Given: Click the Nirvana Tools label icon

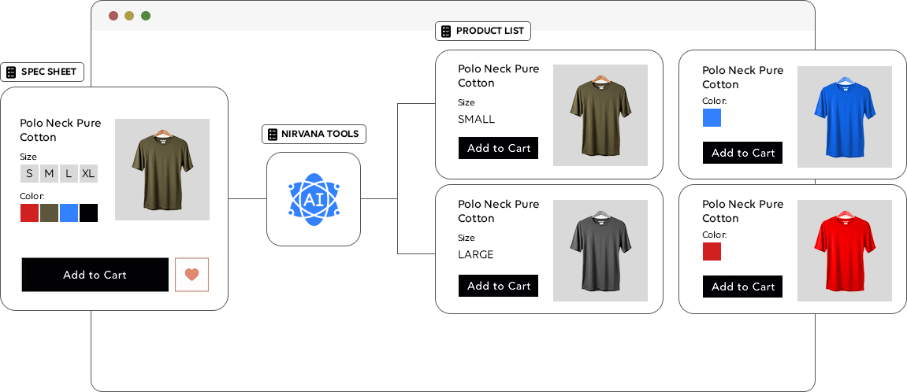Looking at the screenshot, I should pos(273,135).
